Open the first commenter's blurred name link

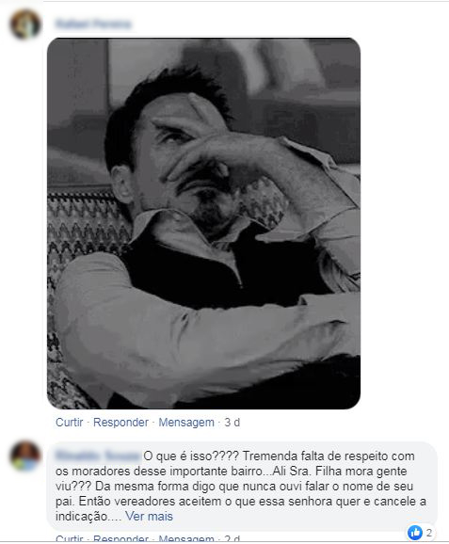[93, 24]
